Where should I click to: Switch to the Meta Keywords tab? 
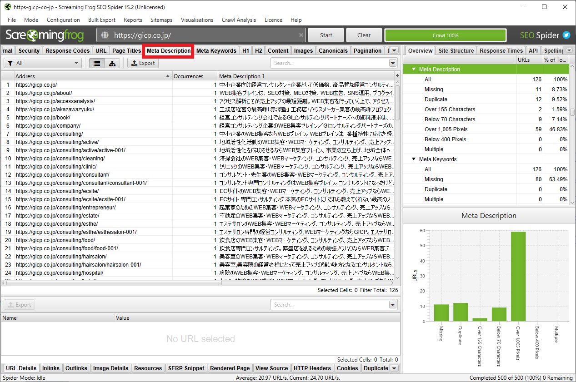pos(216,50)
